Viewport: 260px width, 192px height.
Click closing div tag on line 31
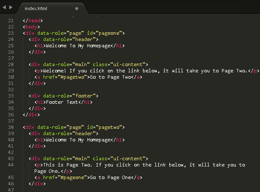pyautogui.click(x=37, y=84)
